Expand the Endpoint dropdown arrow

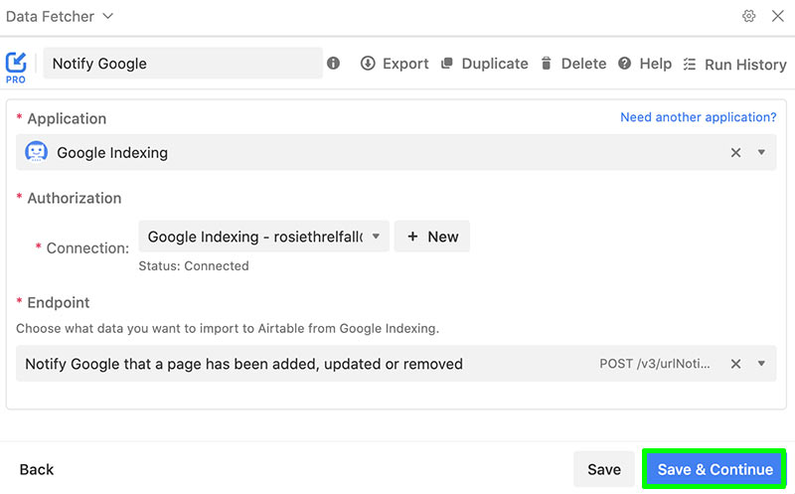[761, 363]
